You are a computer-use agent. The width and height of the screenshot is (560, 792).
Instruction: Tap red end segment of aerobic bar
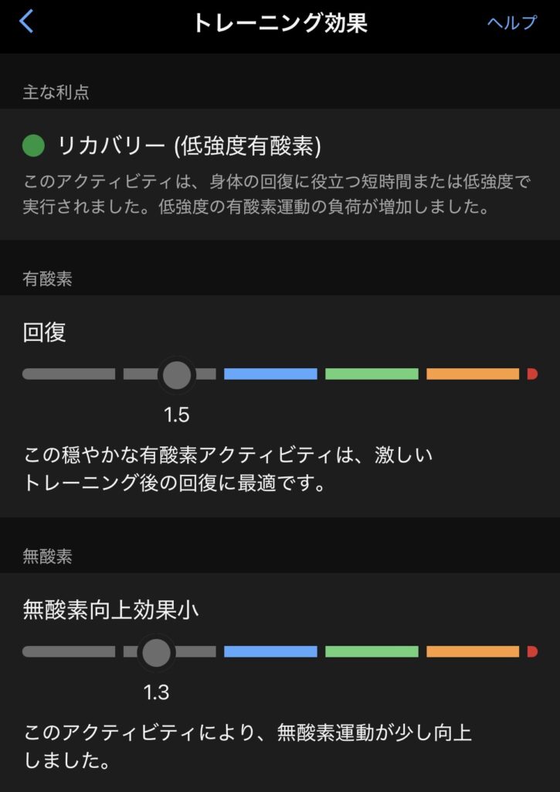[532, 374]
